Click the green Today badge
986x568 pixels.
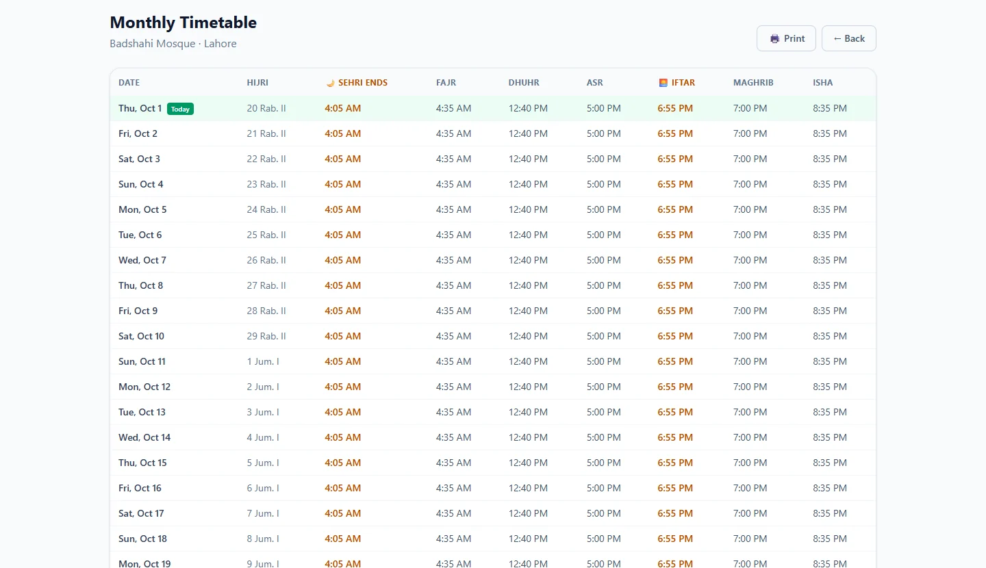pos(180,109)
